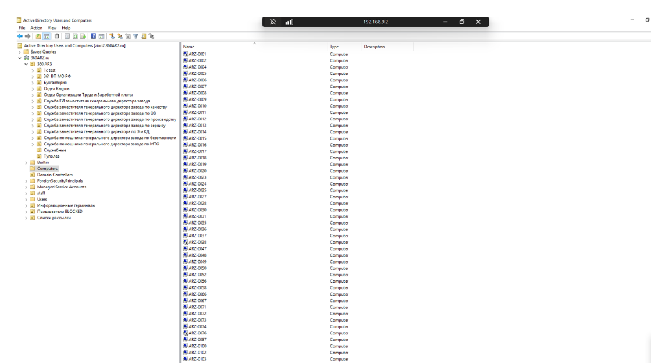Click the Back arrow in the toolbar
651x363 pixels.
(21, 36)
